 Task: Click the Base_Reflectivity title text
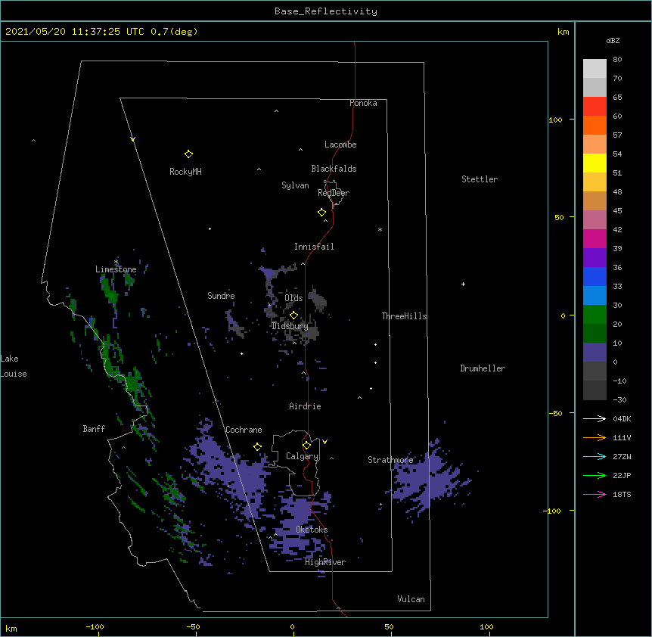tap(326, 11)
